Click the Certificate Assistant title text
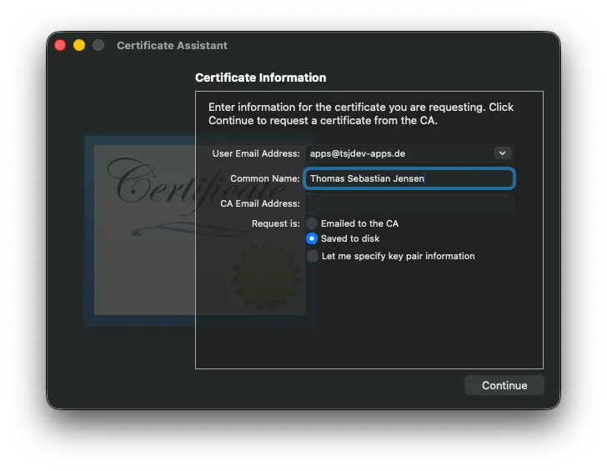 click(x=173, y=45)
